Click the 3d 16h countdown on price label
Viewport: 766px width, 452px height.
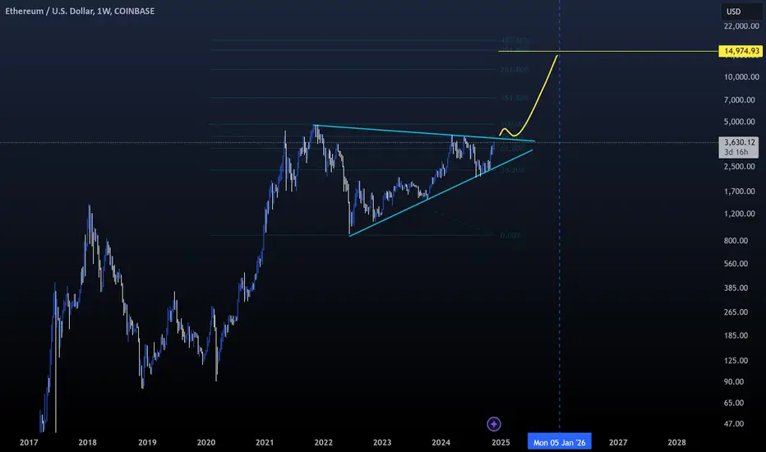(x=736, y=152)
